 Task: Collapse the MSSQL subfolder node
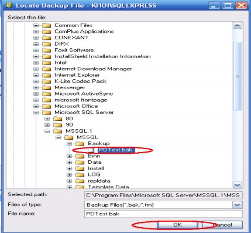click(x=58, y=137)
